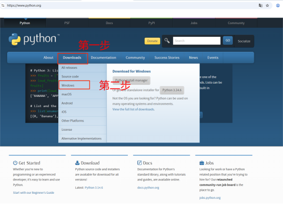Screen dimensions: 283x204
Task: Choose All releases in Downloads submenu
Action: point(82,68)
